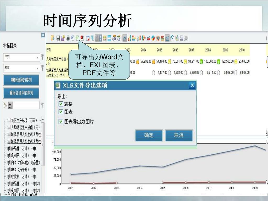Click 取消 to cancel export
268x201 pixels.
(179, 136)
